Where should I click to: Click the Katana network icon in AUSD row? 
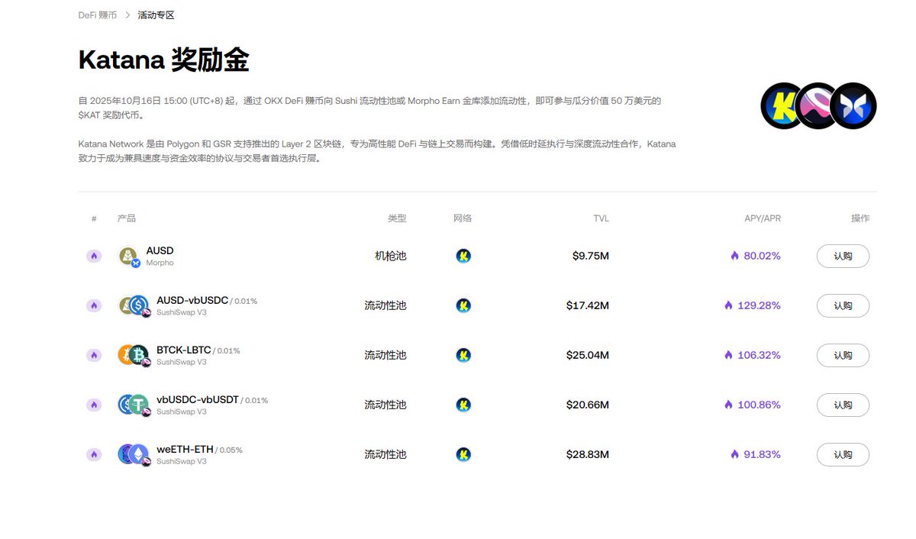click(x=463, y=256)
